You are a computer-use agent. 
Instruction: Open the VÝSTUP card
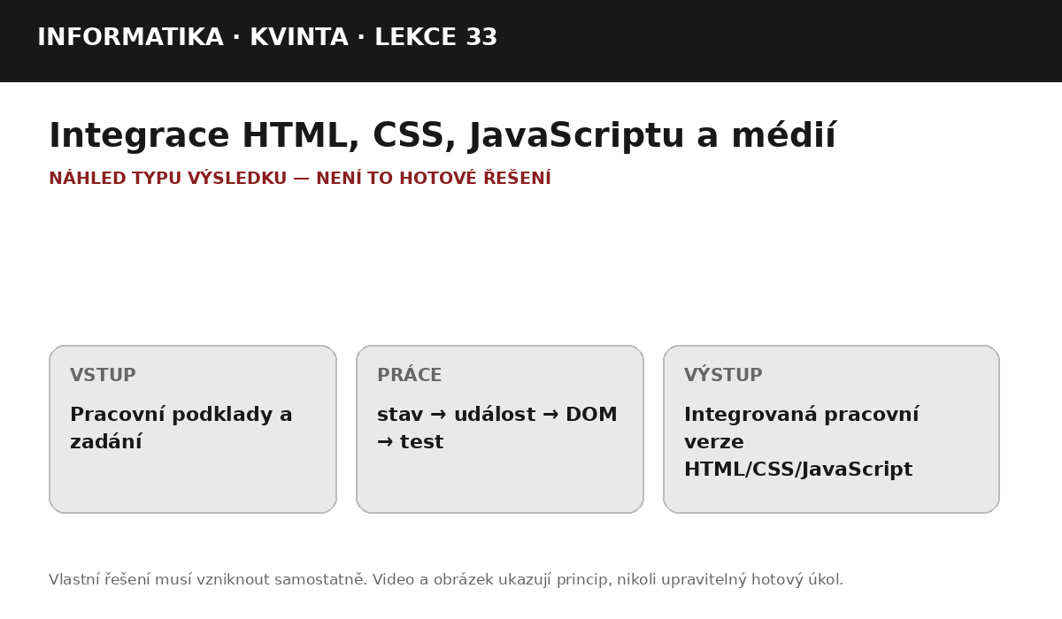pyautogui.click(x=831, y=429)
